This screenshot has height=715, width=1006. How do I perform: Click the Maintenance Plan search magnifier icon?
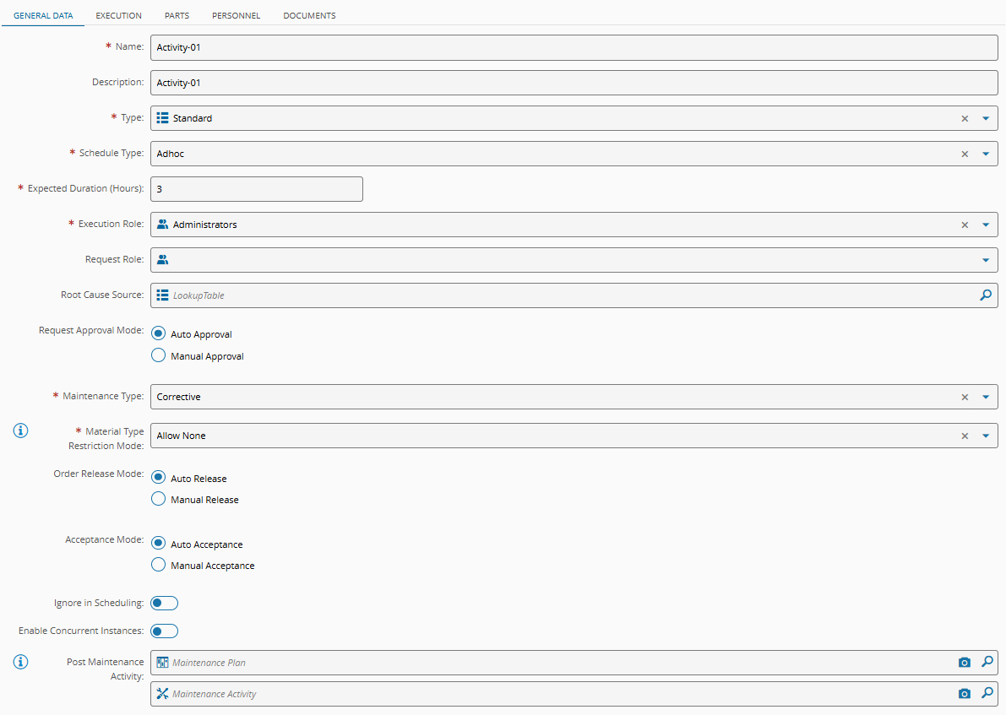point(985,663)
